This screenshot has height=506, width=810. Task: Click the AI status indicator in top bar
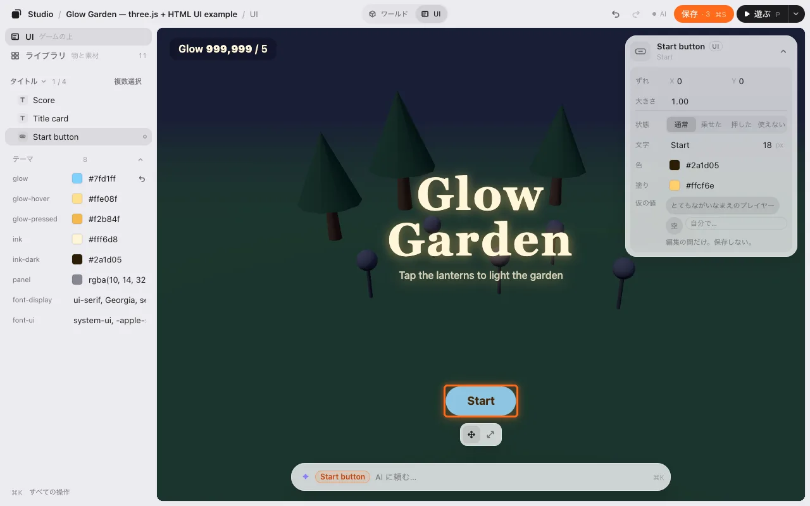659,14
